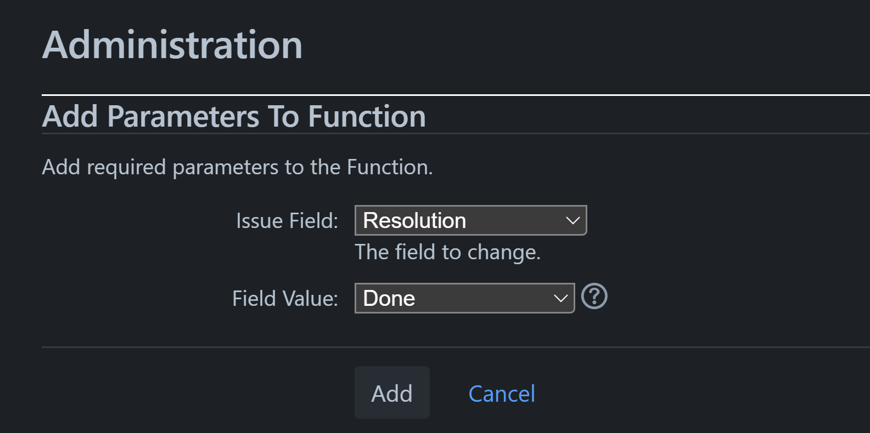Click the word "Function" in the section heading

(x=367, y=116)
